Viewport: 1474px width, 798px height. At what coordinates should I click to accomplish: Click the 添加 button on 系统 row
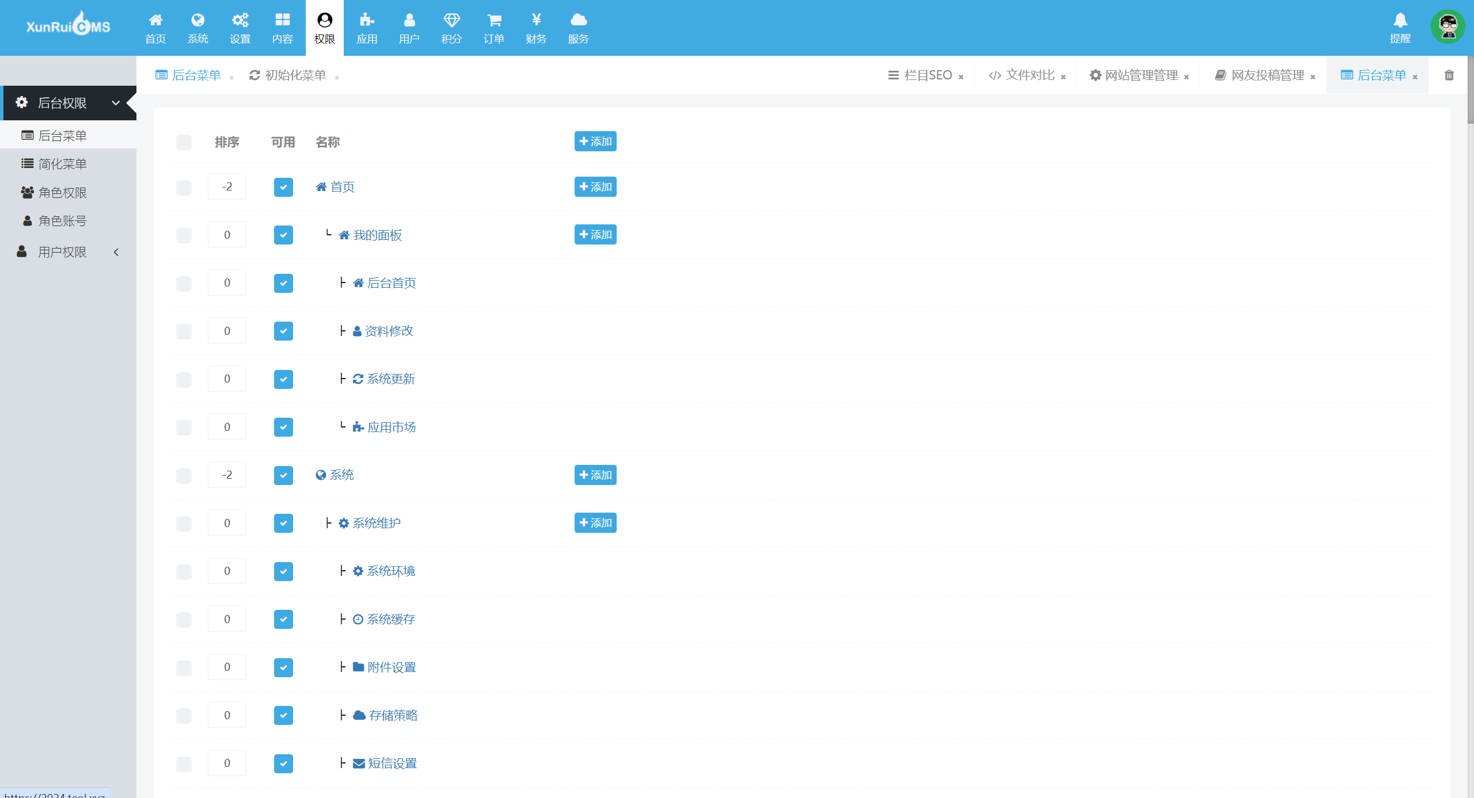pyautogui.click(x=595, y=475)
